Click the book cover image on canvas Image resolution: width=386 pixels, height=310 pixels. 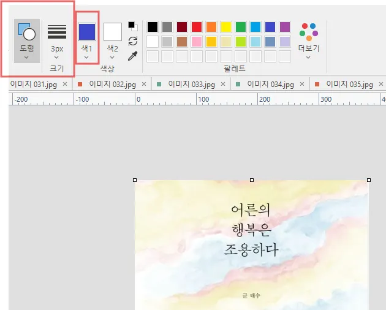coord(252,245)
